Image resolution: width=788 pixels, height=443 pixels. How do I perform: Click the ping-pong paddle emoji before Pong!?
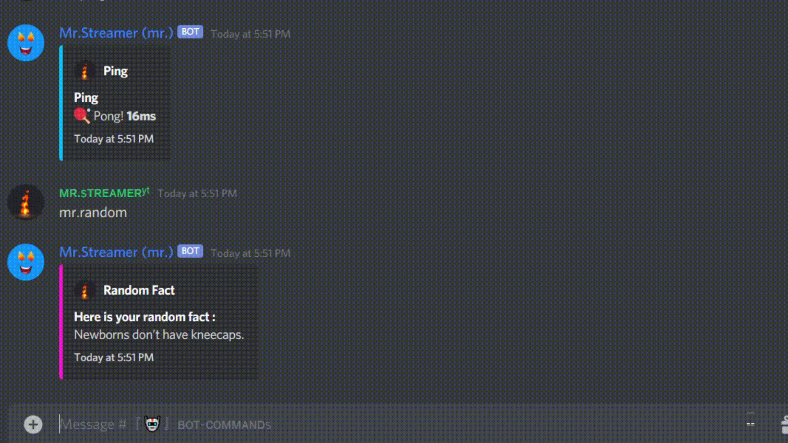(x=82, y=116)
